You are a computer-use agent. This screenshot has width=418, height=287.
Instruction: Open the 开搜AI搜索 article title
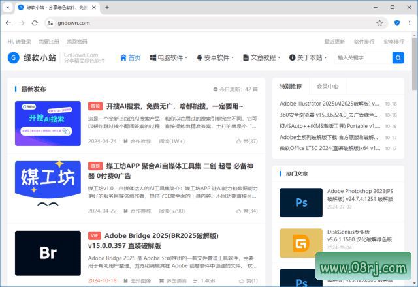point(174,106)
